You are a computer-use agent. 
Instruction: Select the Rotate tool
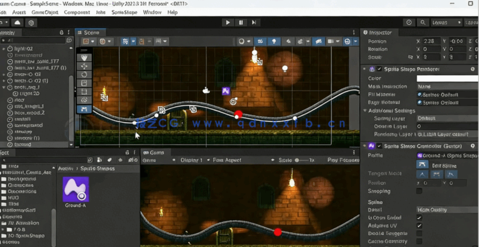pyautogui.click(x=84, y=75)
